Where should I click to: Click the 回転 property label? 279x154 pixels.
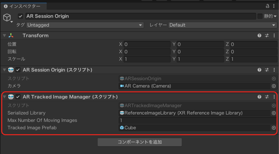coord(12,52)
